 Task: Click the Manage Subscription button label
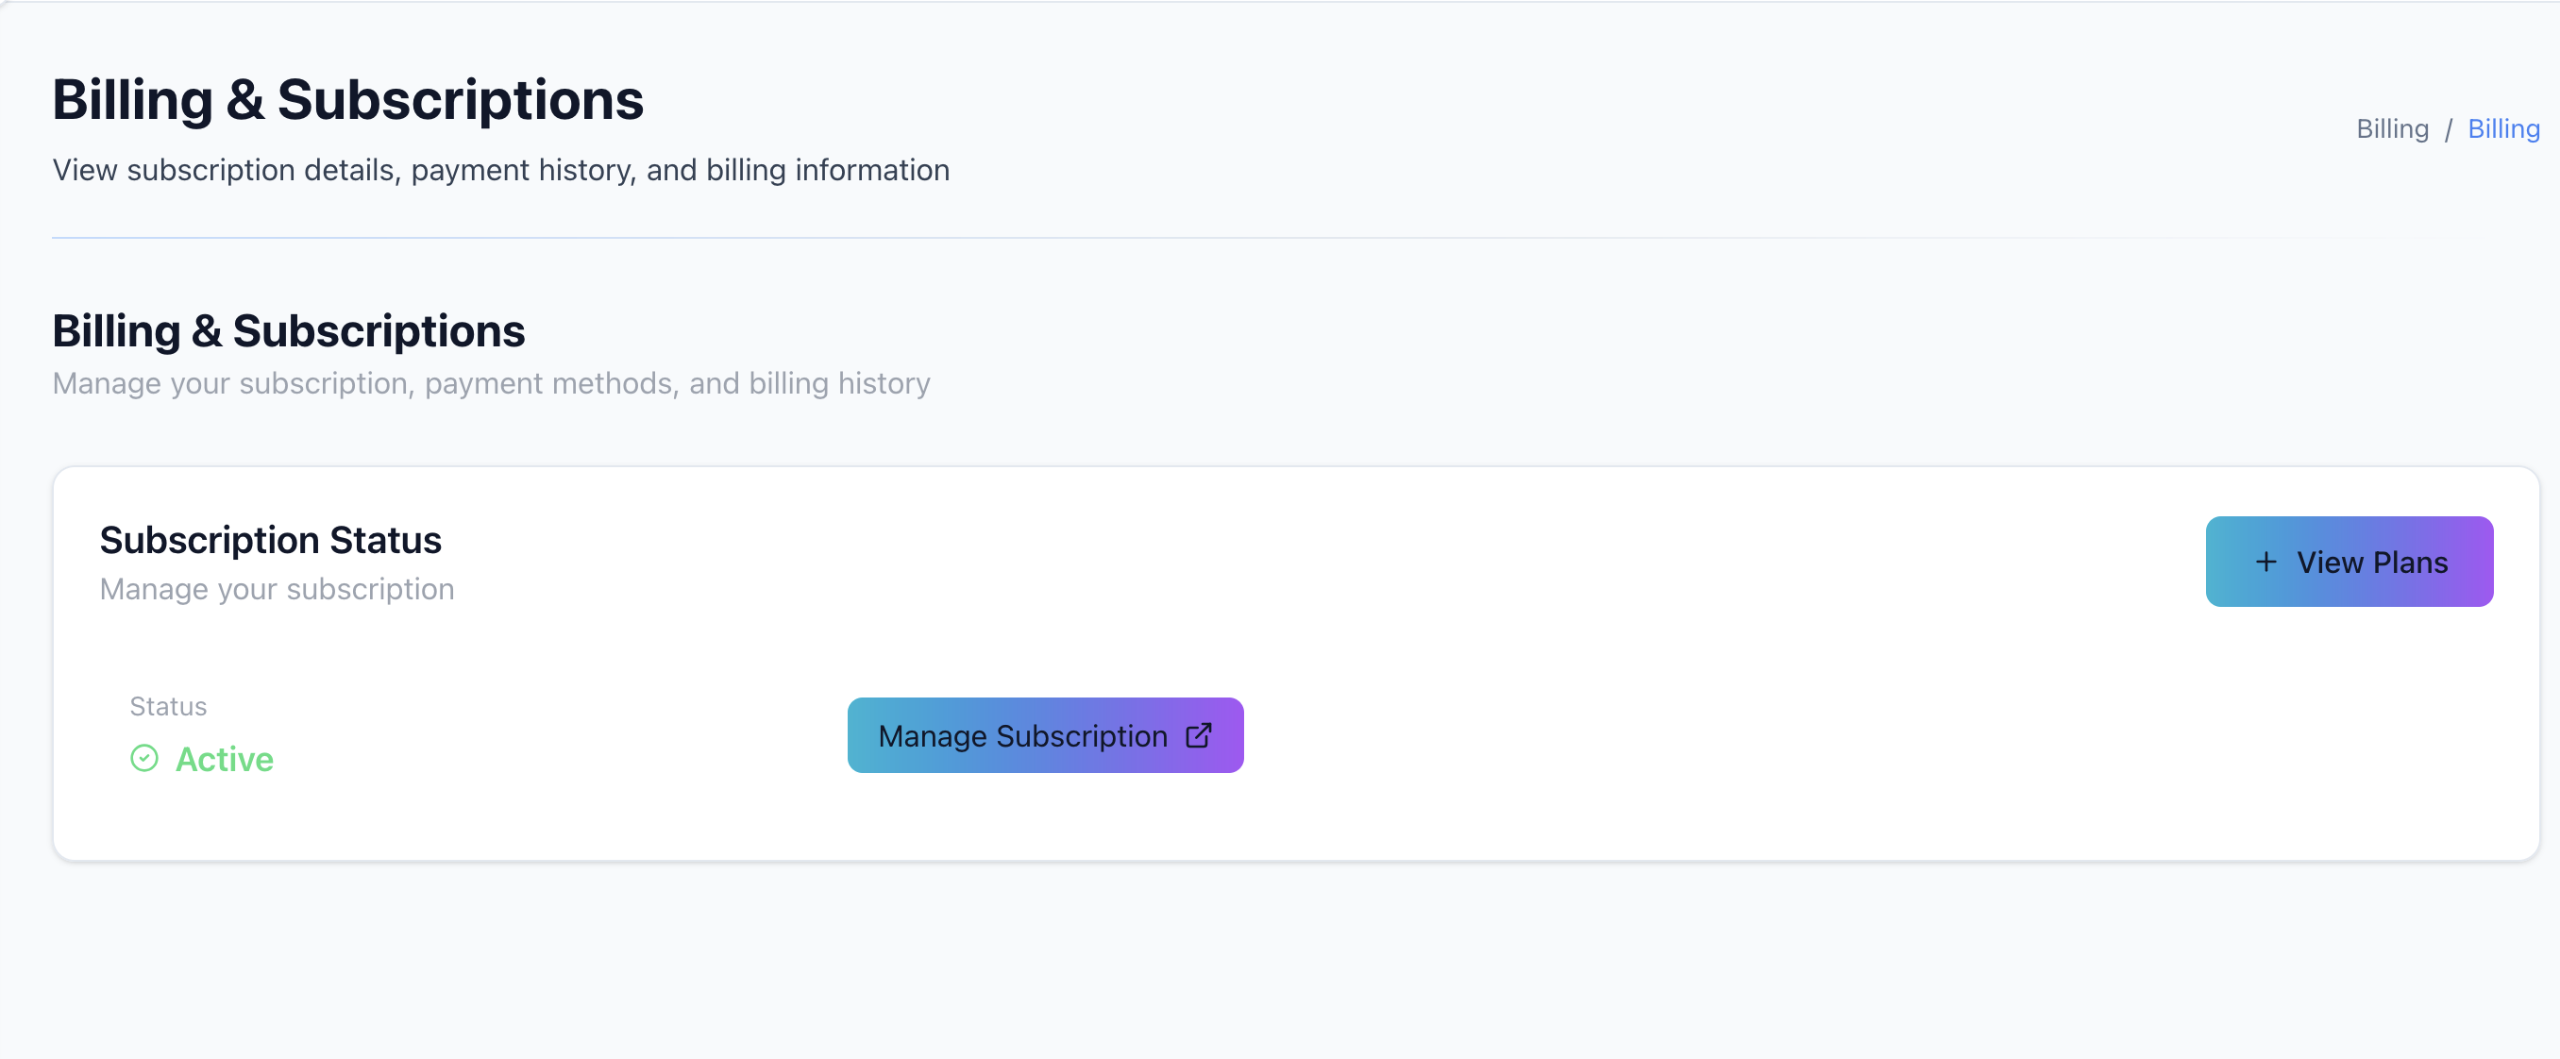1022,736
